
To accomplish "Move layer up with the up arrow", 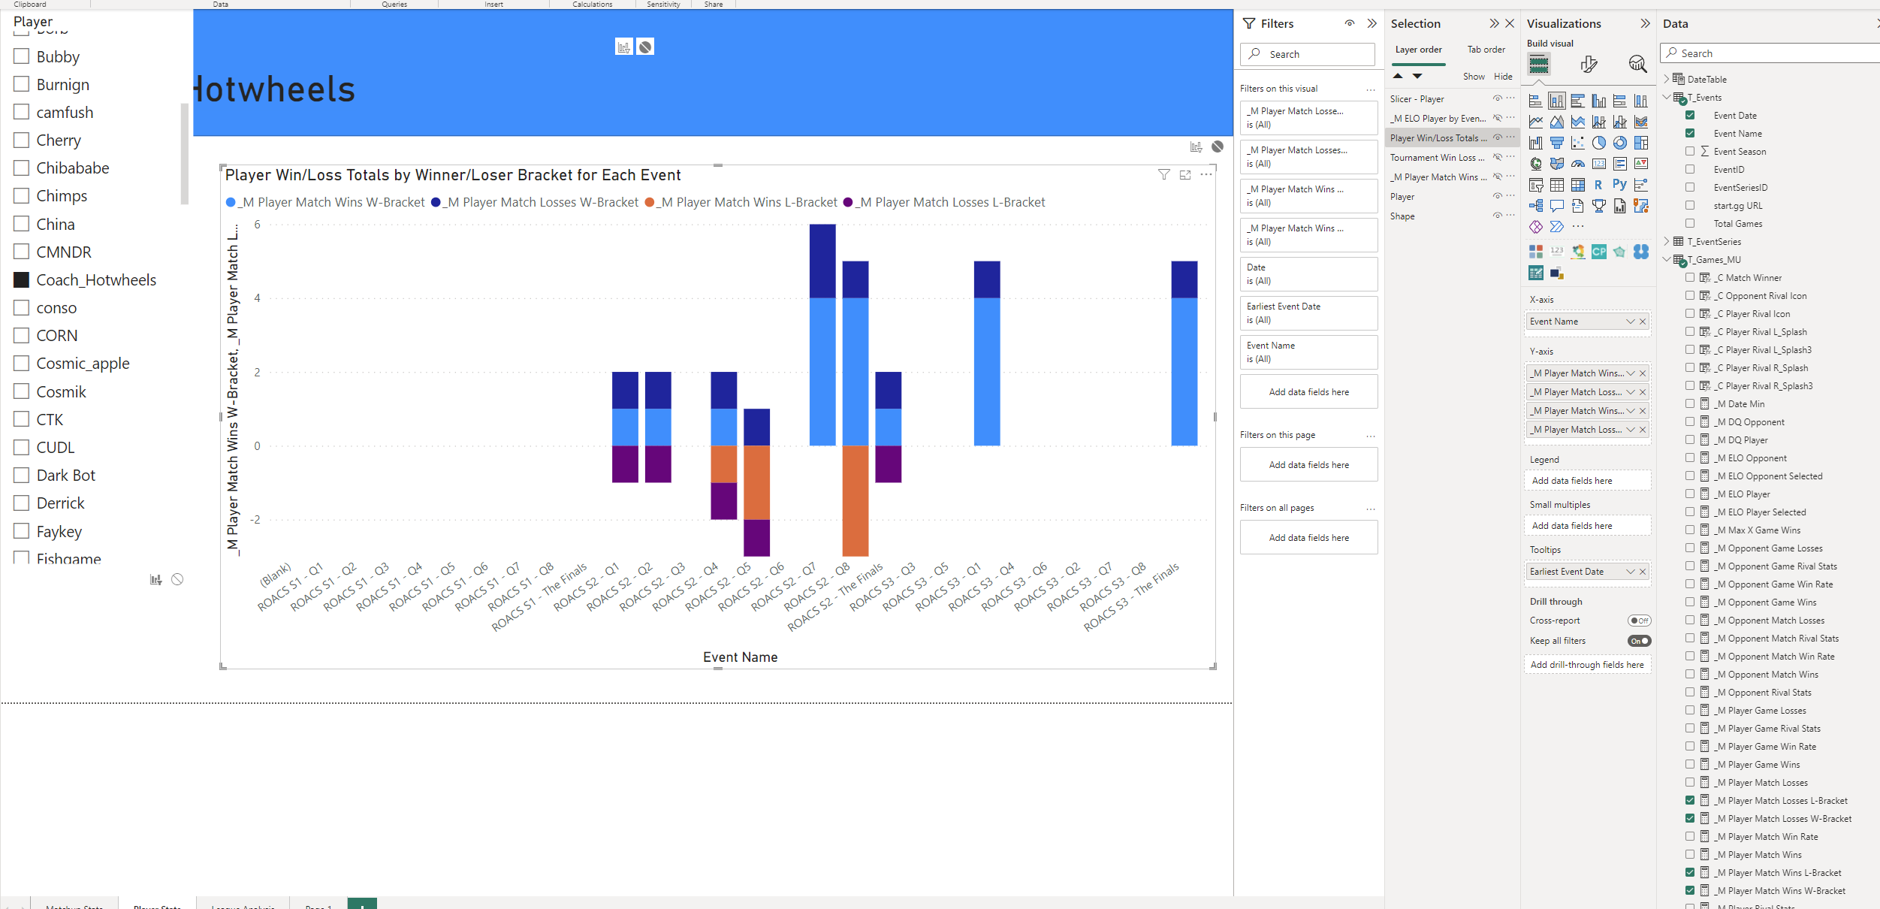I will [1398, 76].
